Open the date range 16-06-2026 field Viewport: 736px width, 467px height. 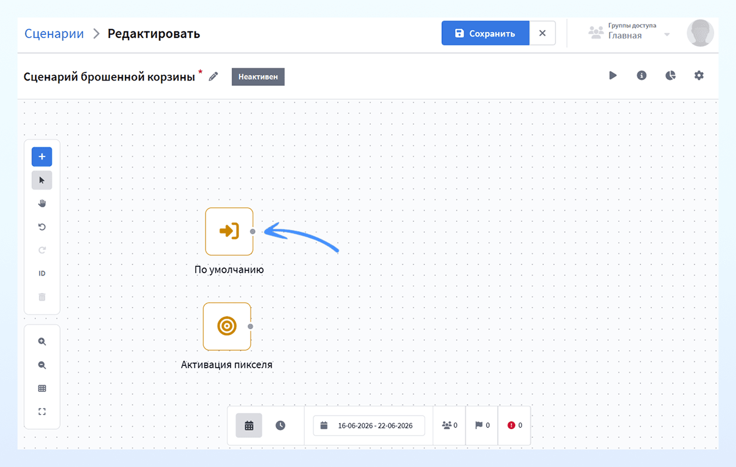click(x=369, y=425)
